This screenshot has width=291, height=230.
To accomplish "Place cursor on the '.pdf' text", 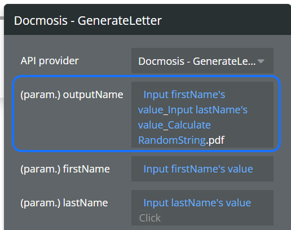I will pos(215,140).
